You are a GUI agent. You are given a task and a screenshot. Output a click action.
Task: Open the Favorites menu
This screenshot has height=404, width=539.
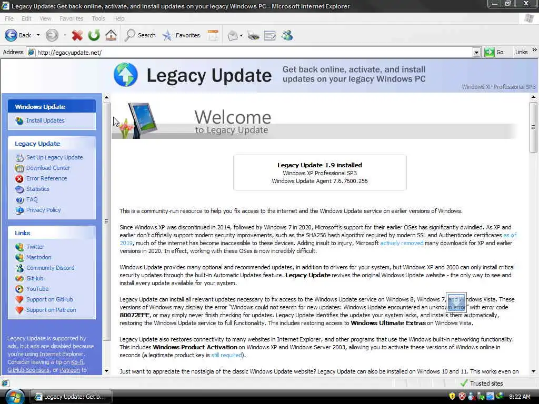pyautogui.click(x=71, y=18)
